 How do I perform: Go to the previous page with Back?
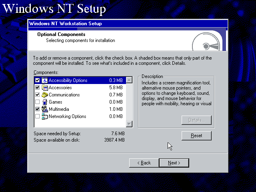(x=144, y=163)
